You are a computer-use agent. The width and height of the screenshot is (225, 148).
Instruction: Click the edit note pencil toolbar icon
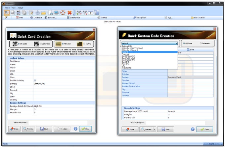tap(31, 13)
